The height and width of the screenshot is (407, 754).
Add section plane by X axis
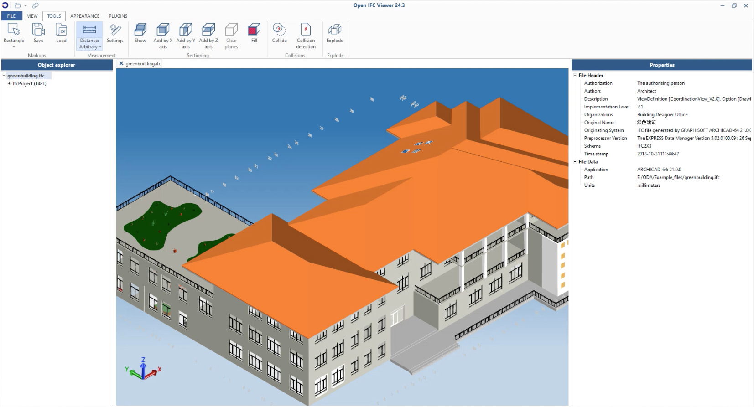point(163,30)
